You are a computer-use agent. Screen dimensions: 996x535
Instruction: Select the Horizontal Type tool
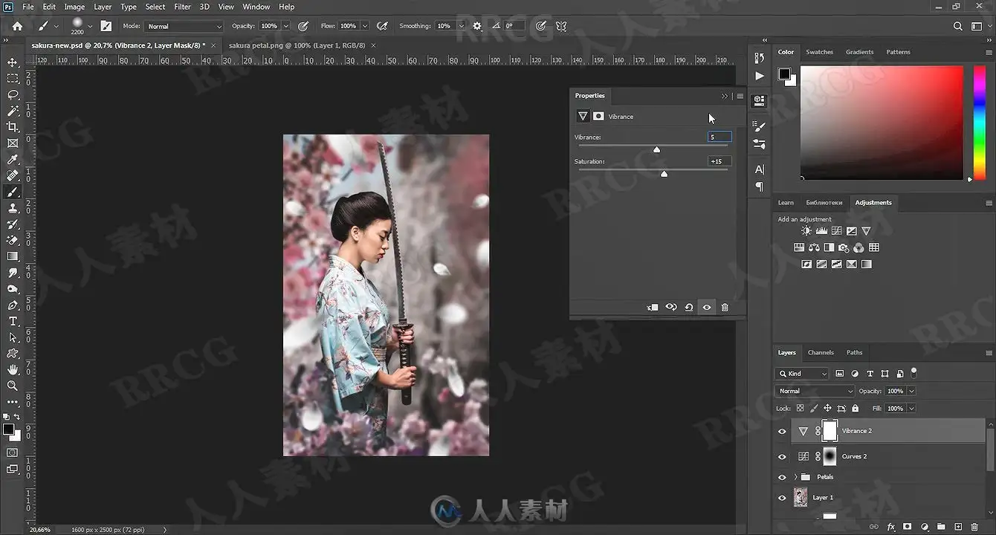13,321
